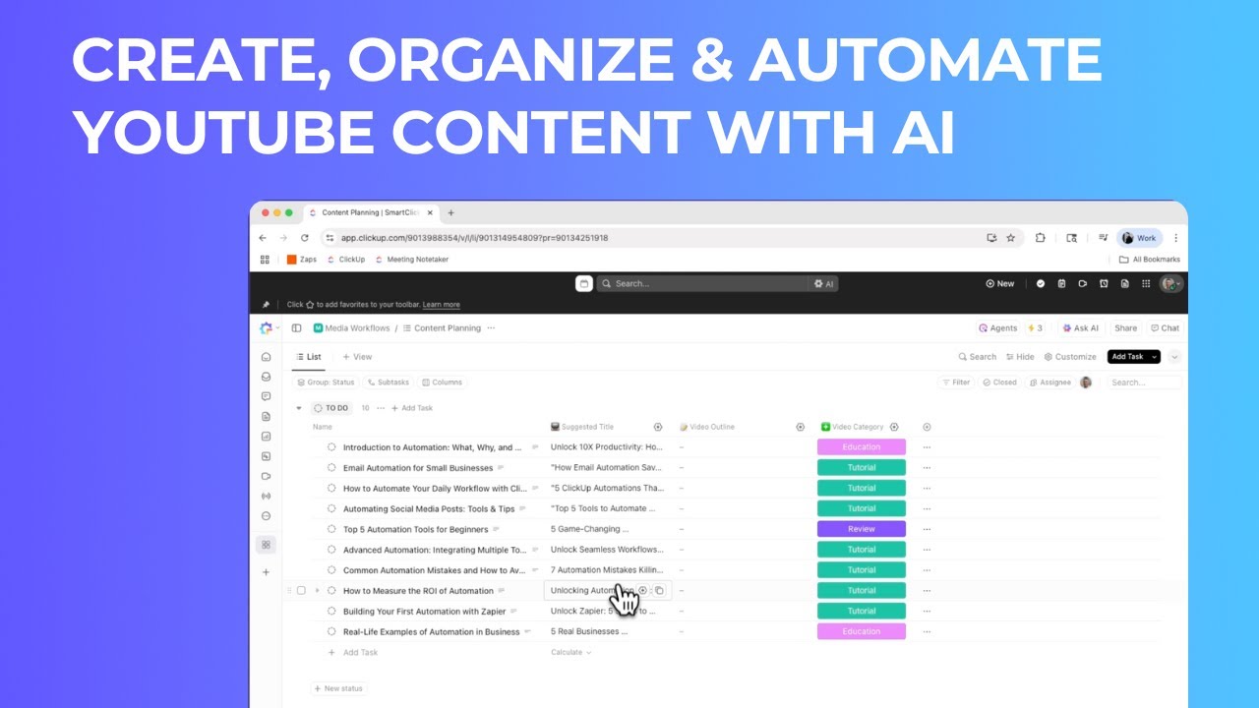Click the New button in top bar
The width and height of the screenshot is (1259, 708).
click(999, 283)
